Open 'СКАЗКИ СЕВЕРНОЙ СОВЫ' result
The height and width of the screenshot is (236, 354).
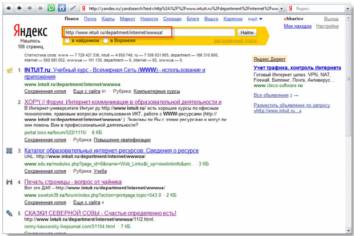pyautogui.click(x=100, y=213)
